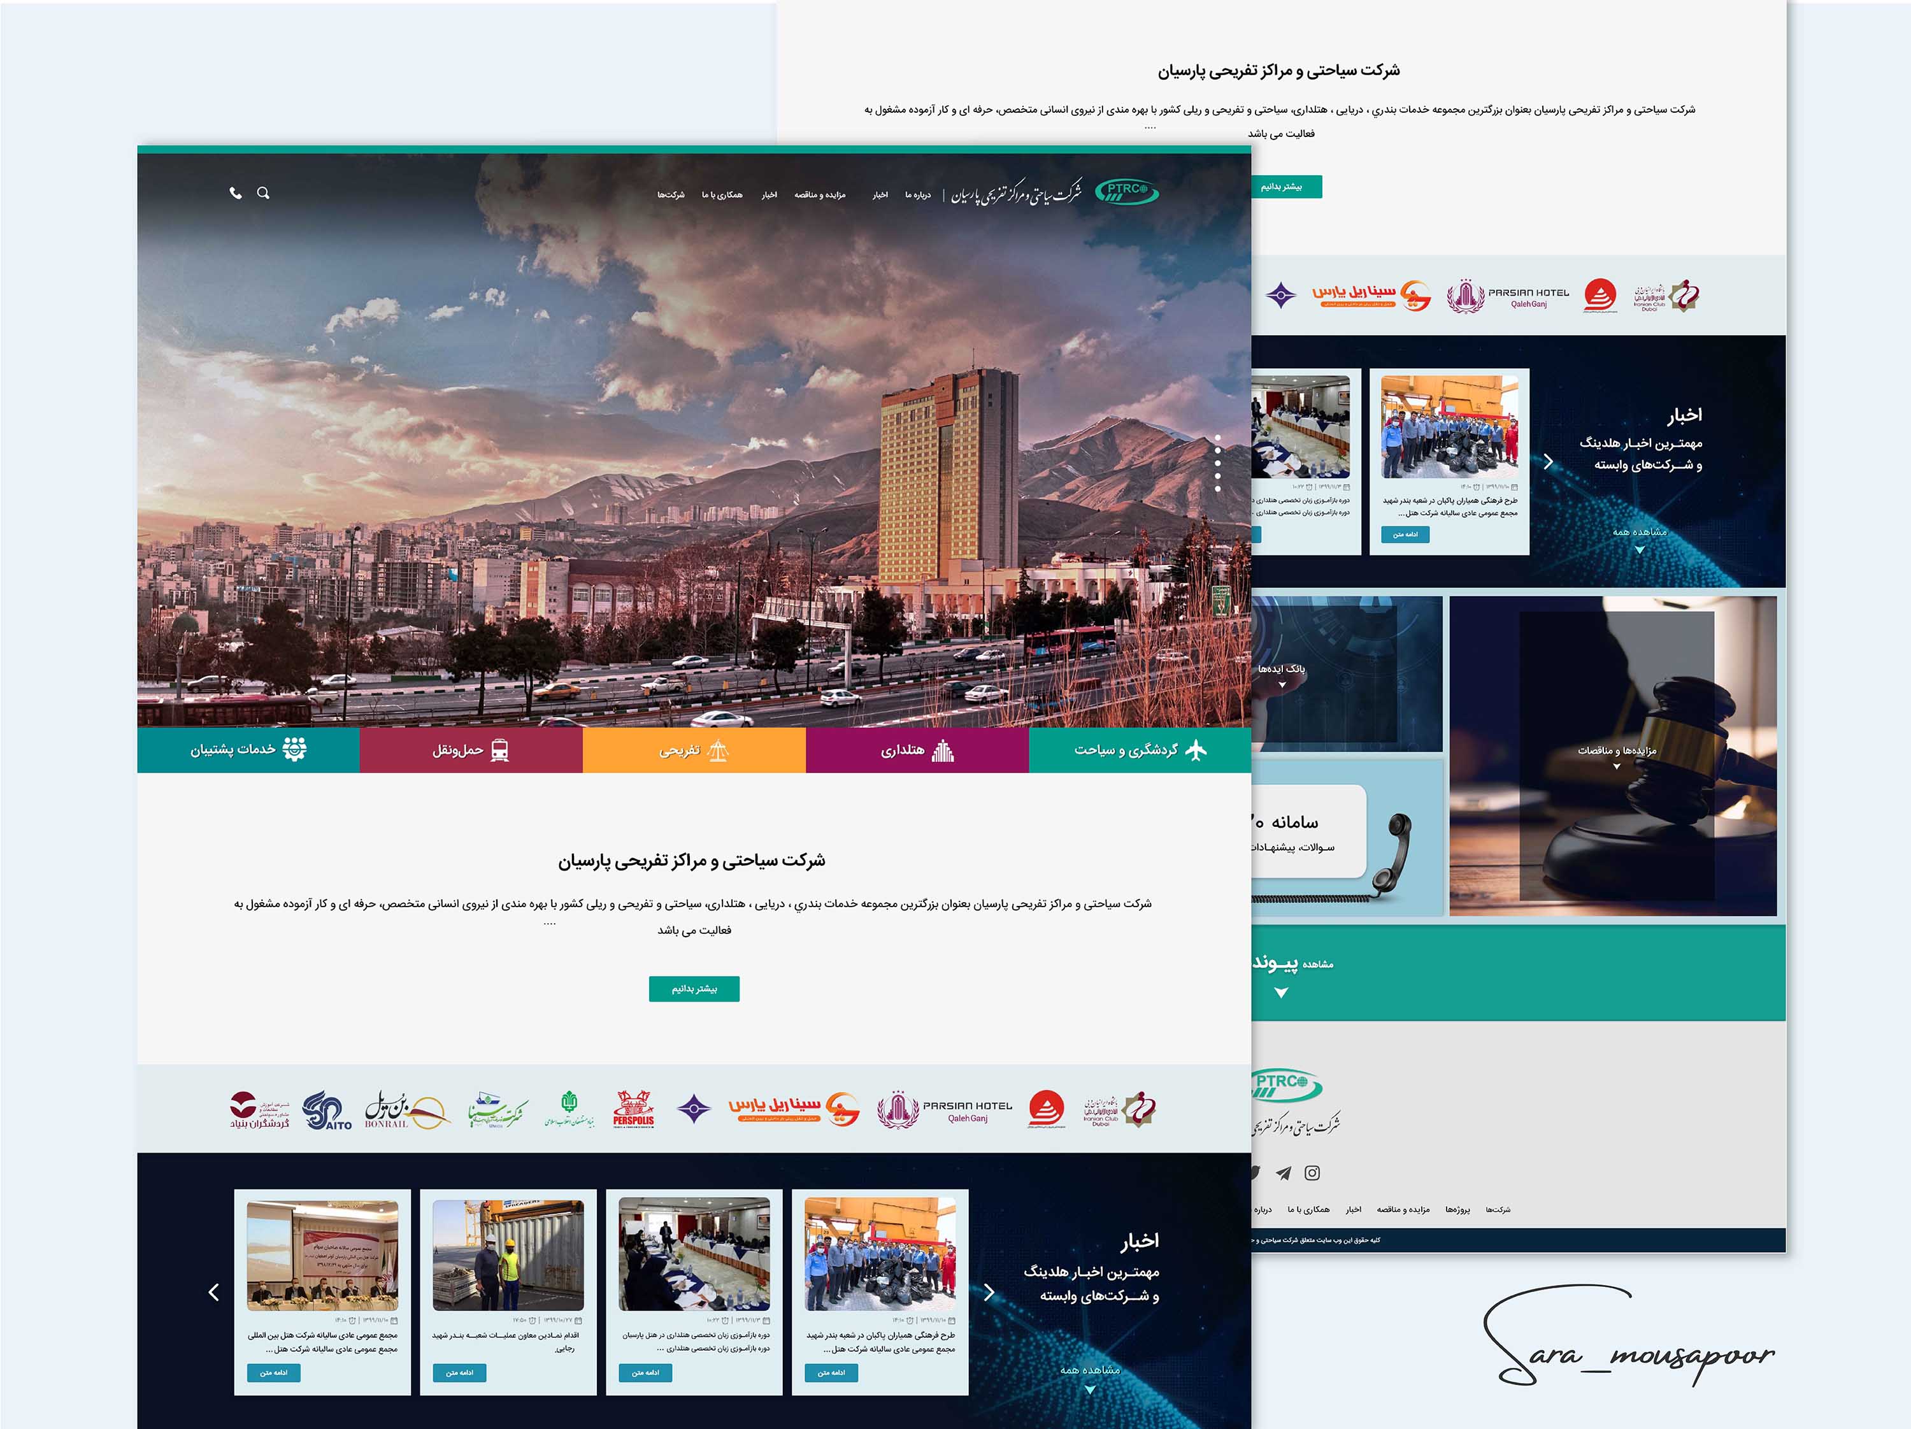
Task: Open the group-in-blue-uniforms news photo, front page
Action: click(x=880, y=1255)
